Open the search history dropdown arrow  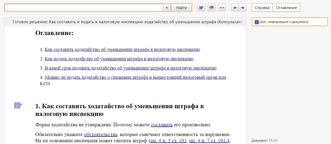167,8
